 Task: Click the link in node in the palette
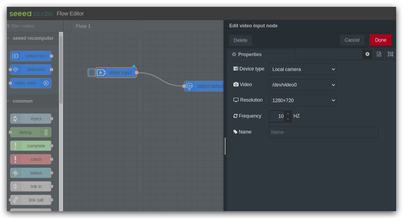pyautogui.click(x=31, y=187)
